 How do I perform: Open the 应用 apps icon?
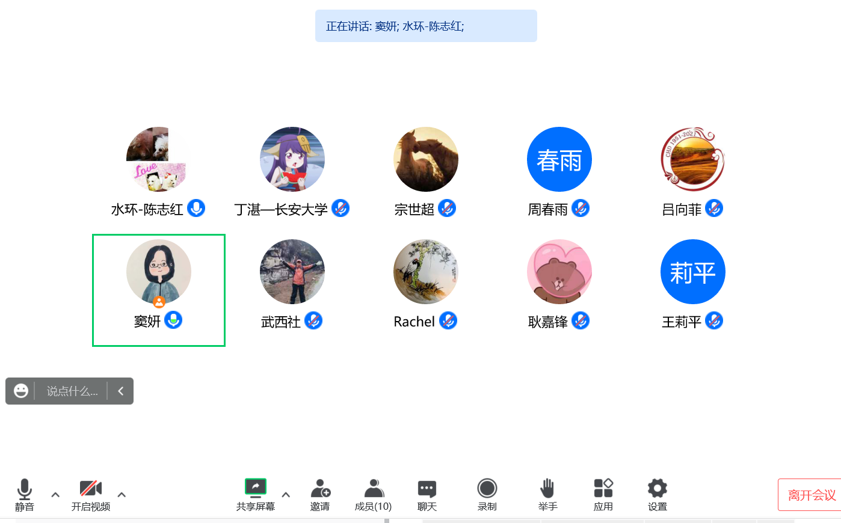tap(603, 488)
